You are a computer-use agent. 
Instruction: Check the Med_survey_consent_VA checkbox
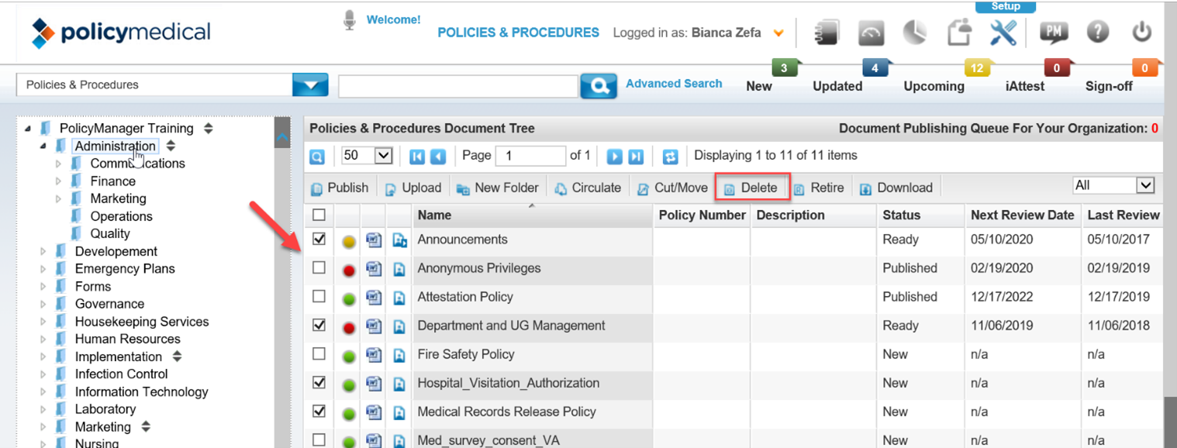[x=319, y=440]
